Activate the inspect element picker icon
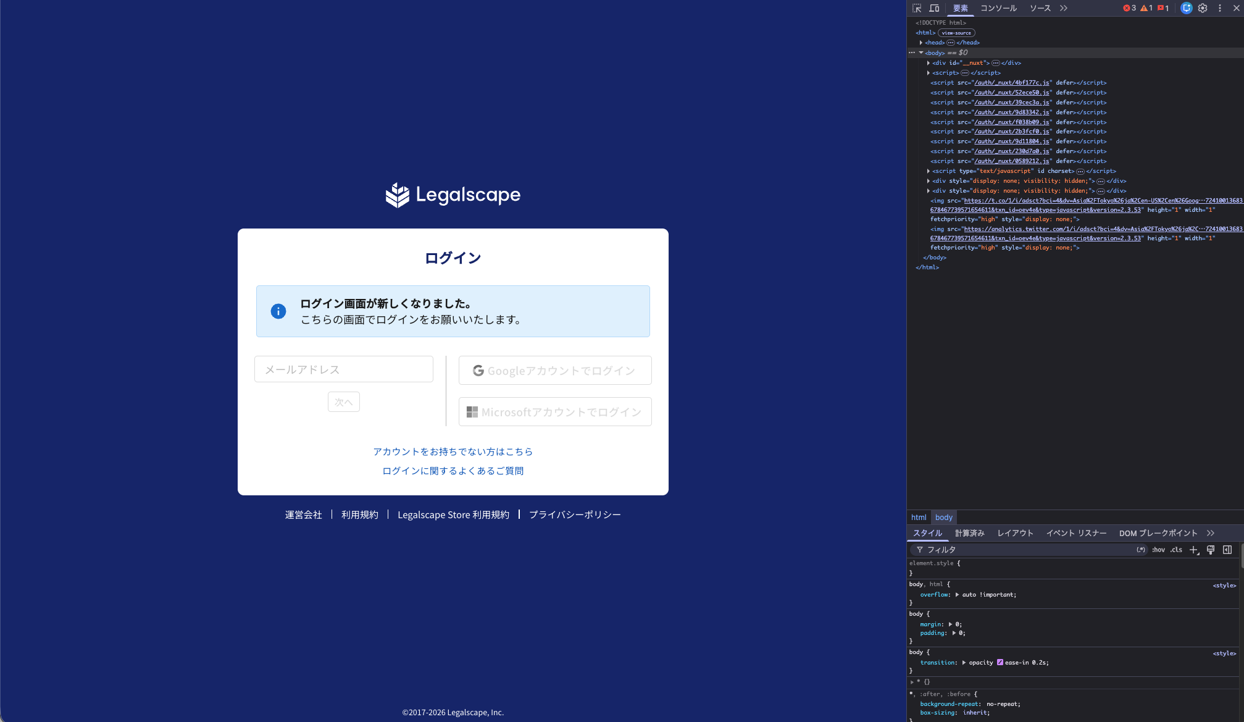 tap(917, 8)
